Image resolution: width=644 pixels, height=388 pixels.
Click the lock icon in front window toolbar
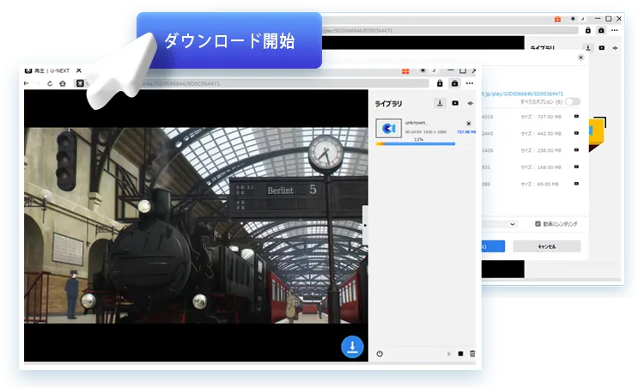coord(440,83)
